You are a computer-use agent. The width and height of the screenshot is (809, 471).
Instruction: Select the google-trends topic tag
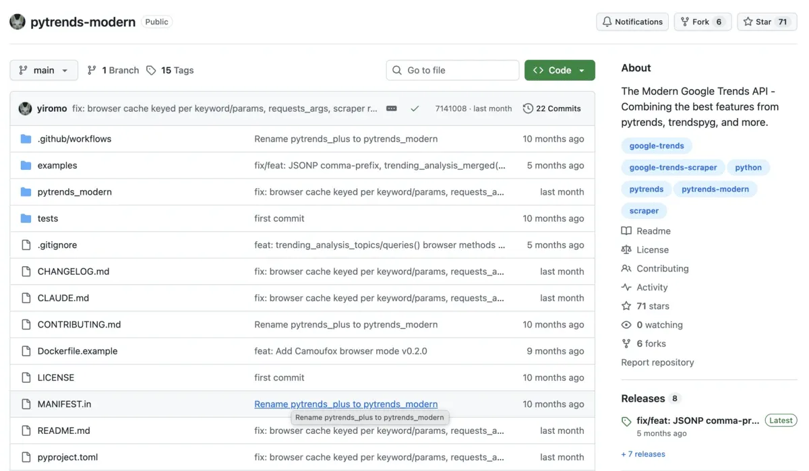tap(657, 146)
